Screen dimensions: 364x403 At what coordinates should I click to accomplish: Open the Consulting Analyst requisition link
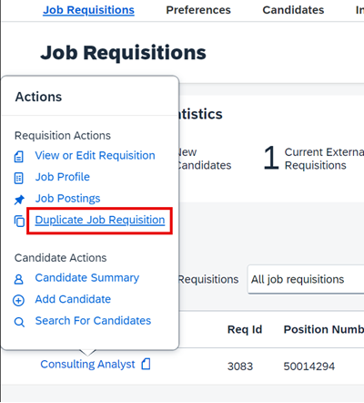click(87, 364)
